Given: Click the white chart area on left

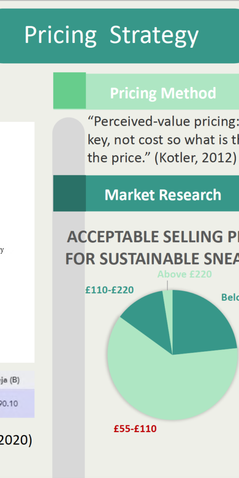Looking at the screenshot, I should click(17, 242).
